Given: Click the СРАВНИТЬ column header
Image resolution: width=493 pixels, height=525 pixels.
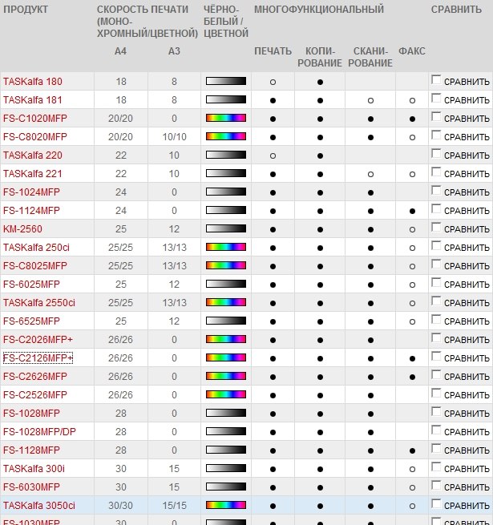Looking at the screenshot, I should tap(456, 10).
